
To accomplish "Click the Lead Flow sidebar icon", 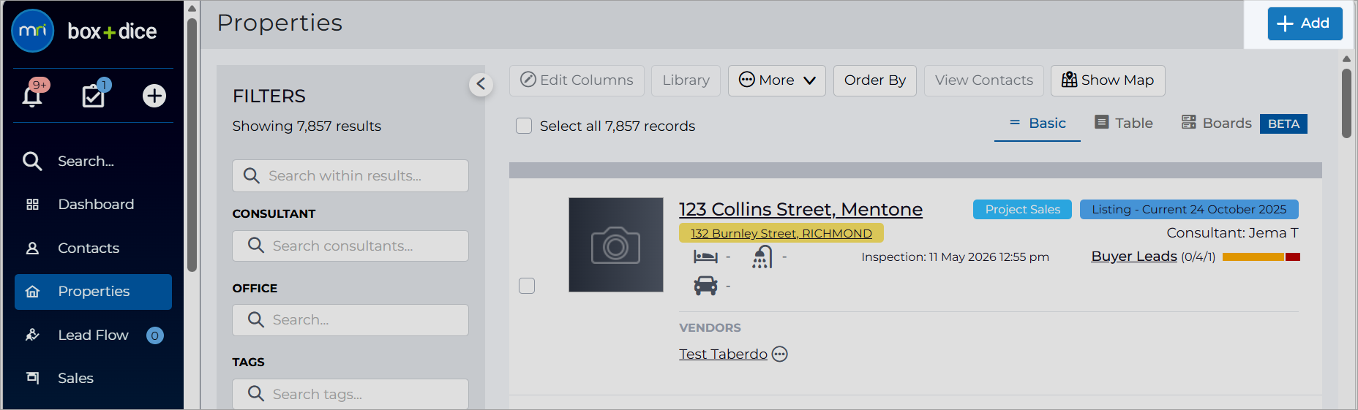I will (x=32, y=335).
